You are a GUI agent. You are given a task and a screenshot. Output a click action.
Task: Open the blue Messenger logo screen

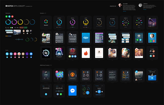click(x=72, y=91)
